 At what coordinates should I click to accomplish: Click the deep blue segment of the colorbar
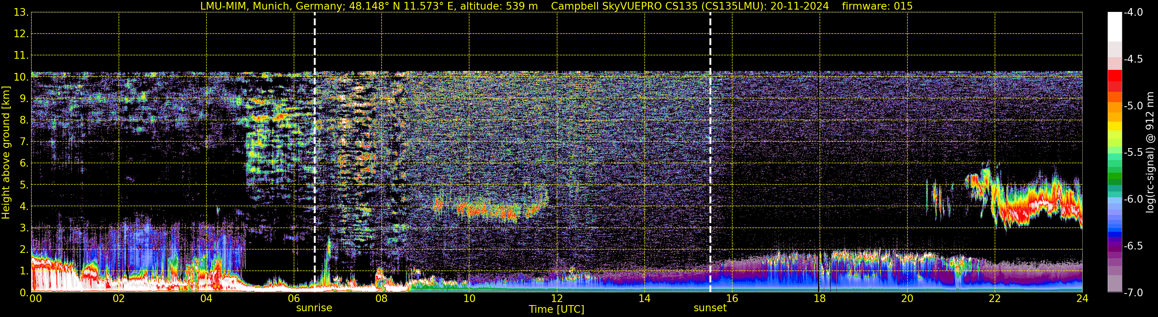pyautogui.click(x=1114, y=234)
